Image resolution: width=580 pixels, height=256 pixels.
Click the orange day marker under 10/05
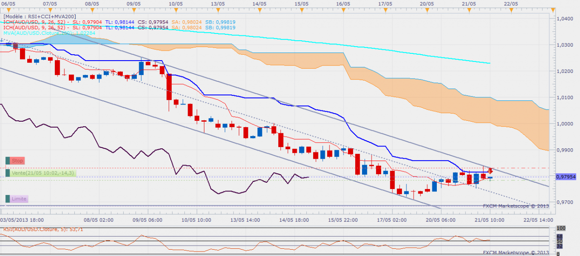point(177,10)
